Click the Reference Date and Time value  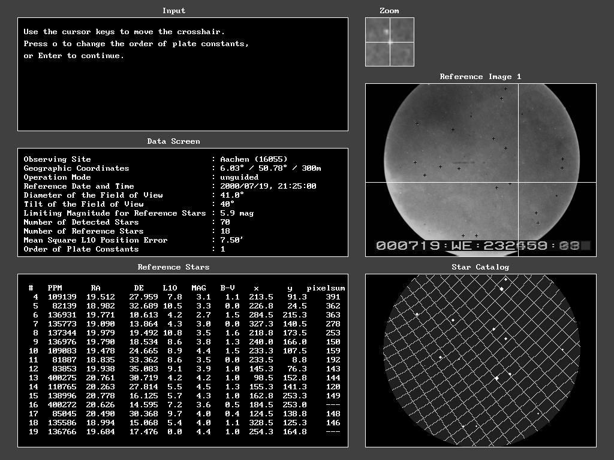tap(268, 186)
